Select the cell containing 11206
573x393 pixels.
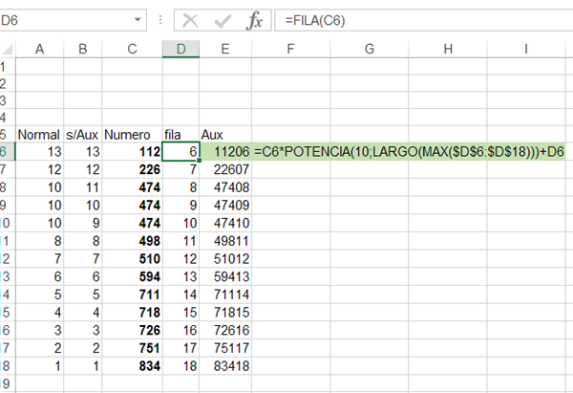tap(225, 152)
